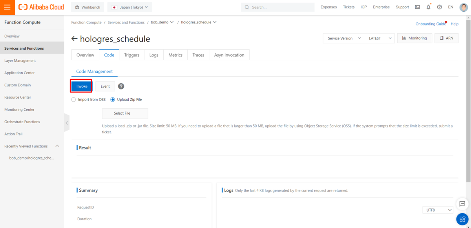Switch to the Overview tab

(x=85, y=55)
